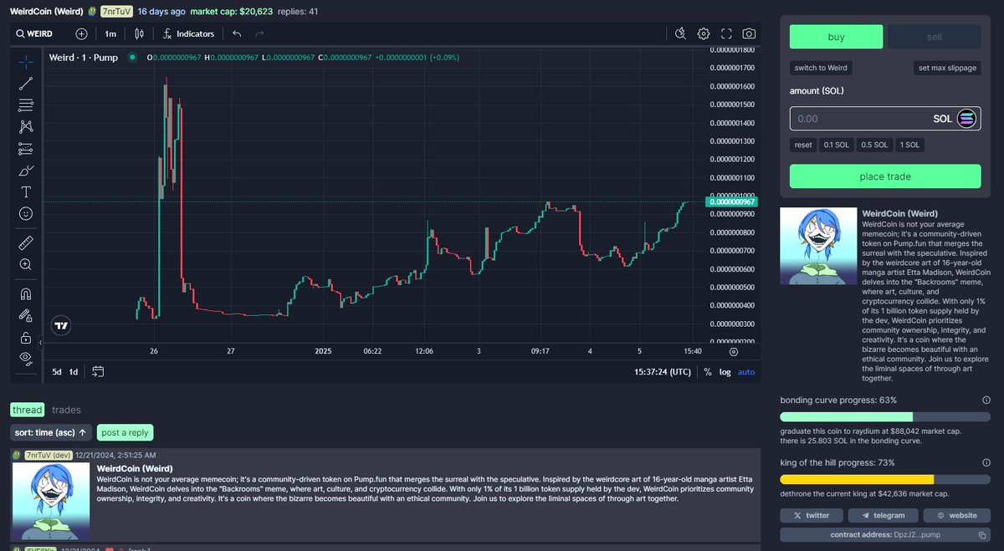
Task: Choose the 0.1 SOL preset
Action: [x=837, y=145]
